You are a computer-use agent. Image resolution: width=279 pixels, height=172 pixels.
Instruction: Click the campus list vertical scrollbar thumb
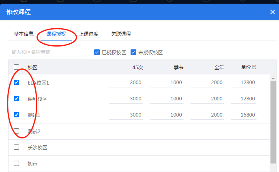(273, 123)
